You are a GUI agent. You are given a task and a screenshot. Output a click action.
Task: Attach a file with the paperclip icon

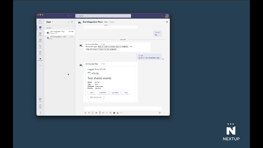pyautogui.click(x=89, y=113)
